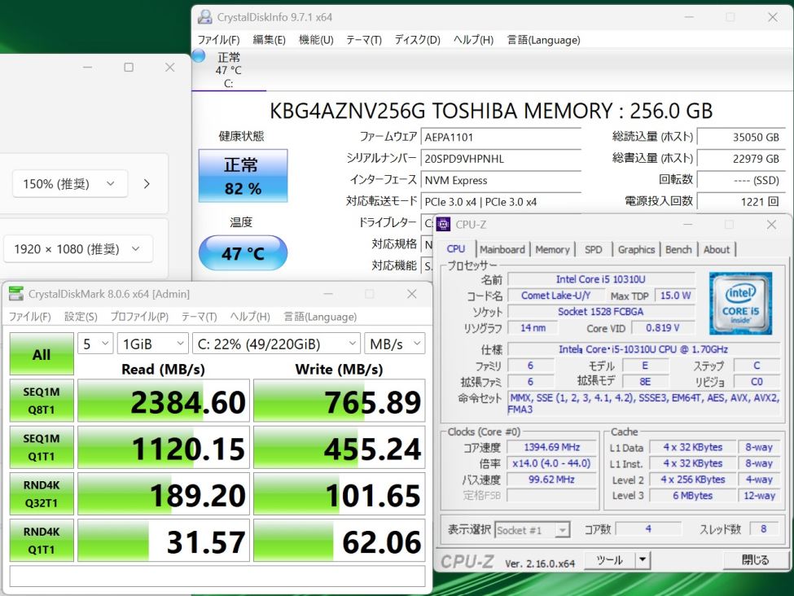Open the test count dropdown showing 5

(x=95, y=344)
